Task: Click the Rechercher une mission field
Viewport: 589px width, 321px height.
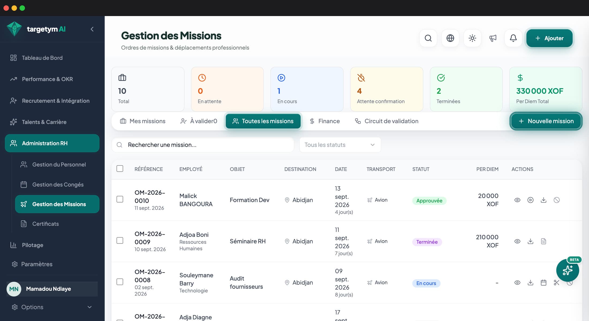Action: [x=203, y=145]
